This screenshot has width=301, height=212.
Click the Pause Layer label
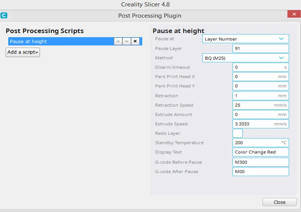tap(168, 49)
